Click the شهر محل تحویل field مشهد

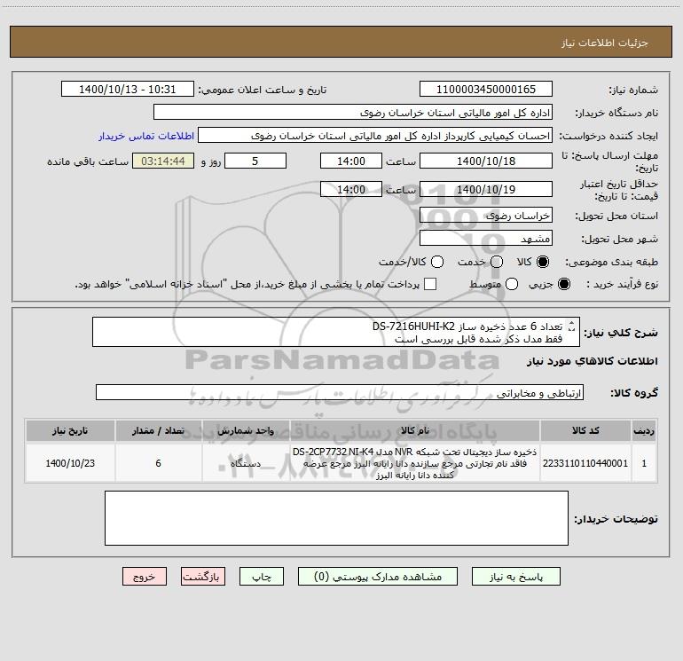coord(486,239)
